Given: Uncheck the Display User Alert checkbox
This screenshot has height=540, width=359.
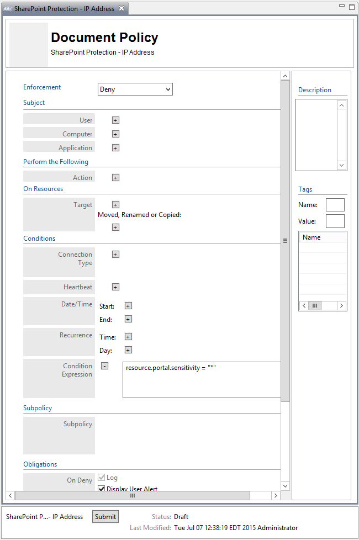Looking at the screenshot, I should [101, 488].
